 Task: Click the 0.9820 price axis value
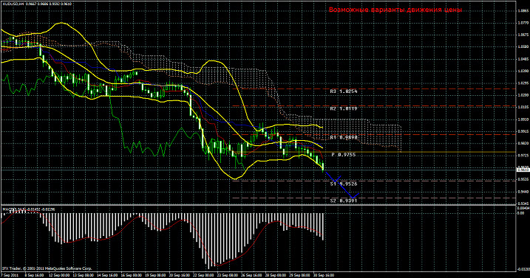click(523, 143)
